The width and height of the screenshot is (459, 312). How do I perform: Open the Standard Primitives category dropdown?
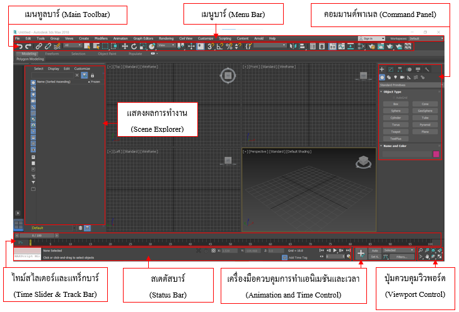pos(411,85)
